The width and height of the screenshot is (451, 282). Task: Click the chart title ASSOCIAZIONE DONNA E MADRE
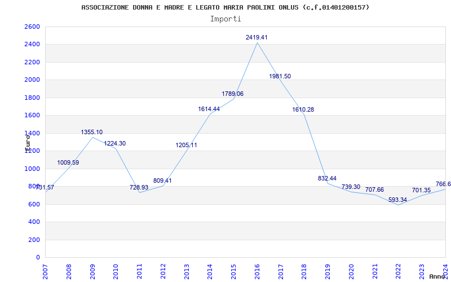coord(225,7)
